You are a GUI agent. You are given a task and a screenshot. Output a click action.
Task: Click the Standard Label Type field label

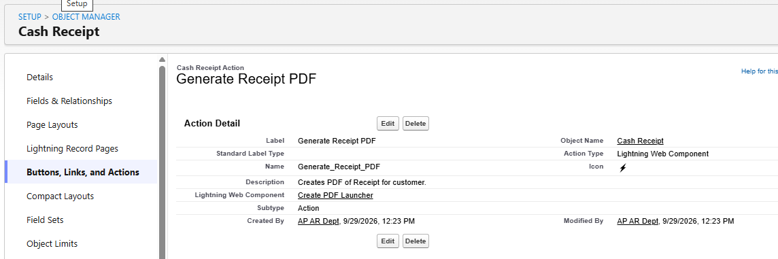point(250,154)
